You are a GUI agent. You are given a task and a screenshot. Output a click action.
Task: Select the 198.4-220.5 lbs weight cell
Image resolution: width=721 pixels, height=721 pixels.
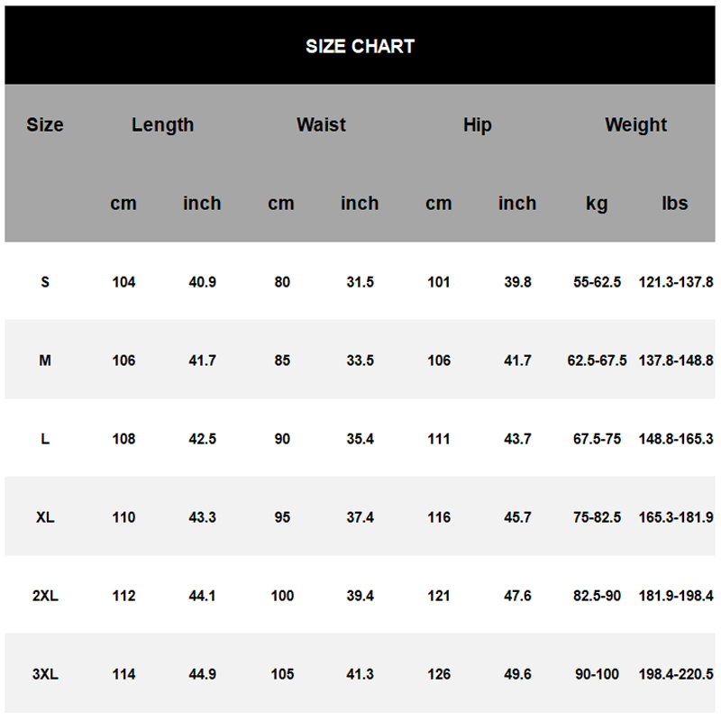pos(676,674)
